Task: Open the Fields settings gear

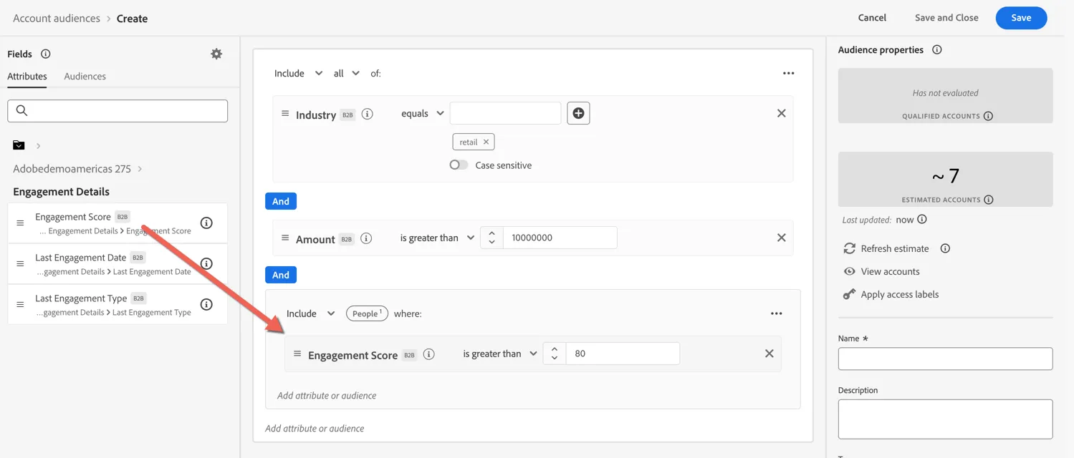Action: 216,54
